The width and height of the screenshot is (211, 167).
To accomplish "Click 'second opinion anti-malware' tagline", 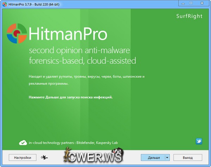I will [79, 51].
